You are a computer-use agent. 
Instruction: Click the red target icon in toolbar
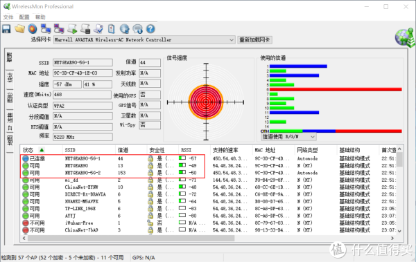pyautogui.click(x=33, y=28)
